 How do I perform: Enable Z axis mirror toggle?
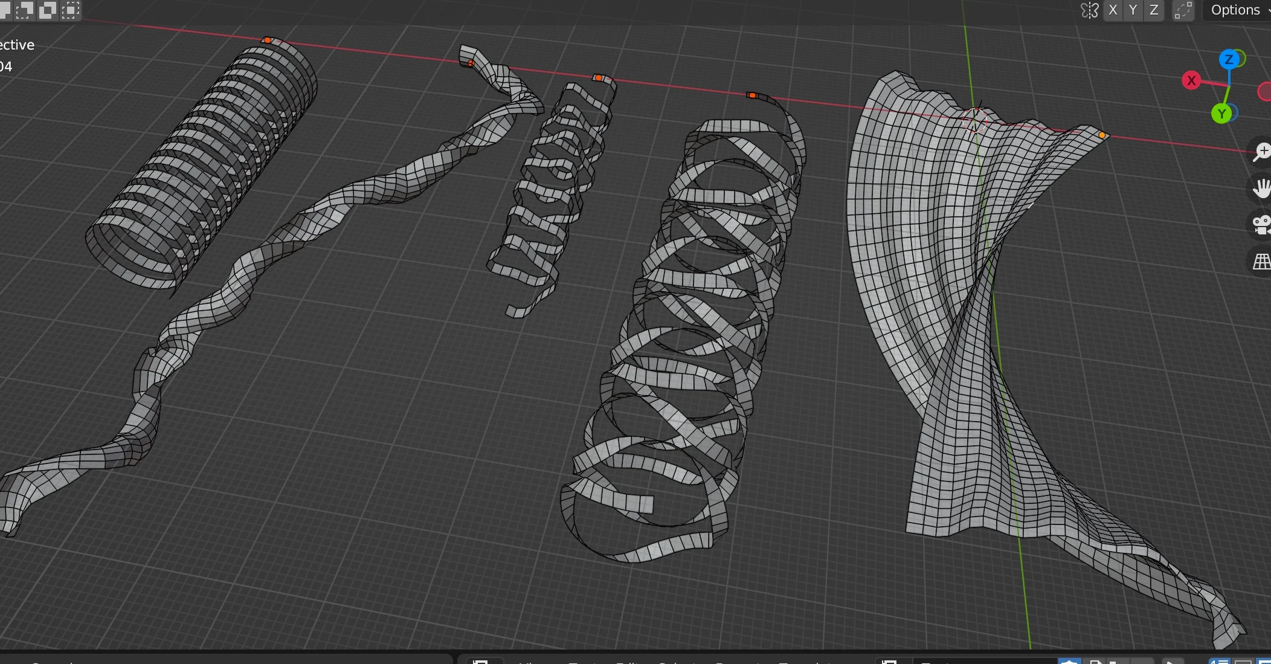pos(1154,10)
